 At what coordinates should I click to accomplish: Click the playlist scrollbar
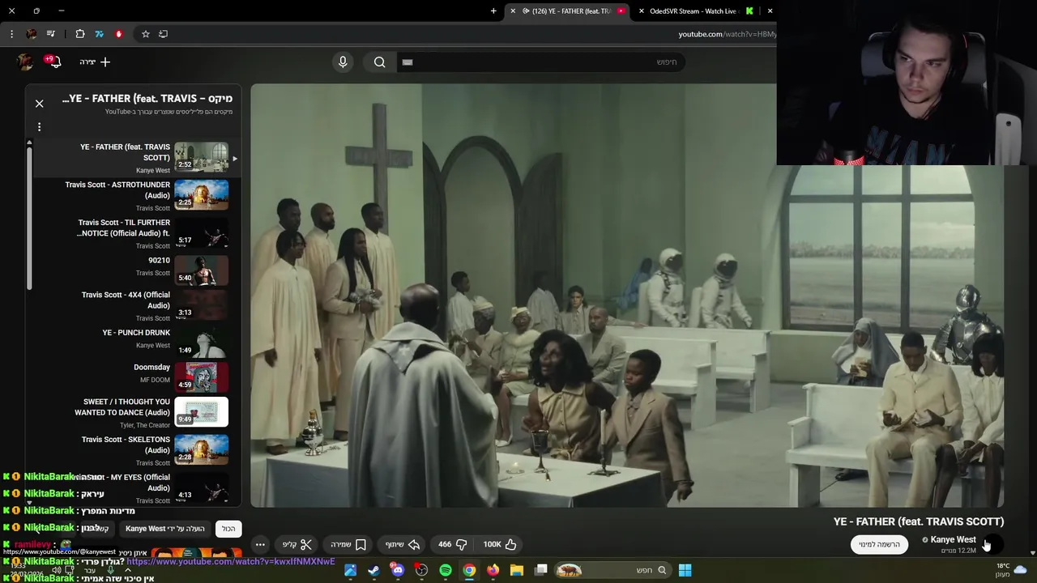(x=29, y=219)
